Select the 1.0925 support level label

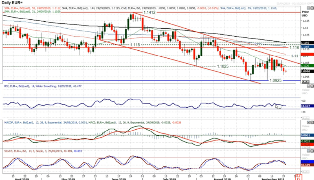[x=276, y=80]
